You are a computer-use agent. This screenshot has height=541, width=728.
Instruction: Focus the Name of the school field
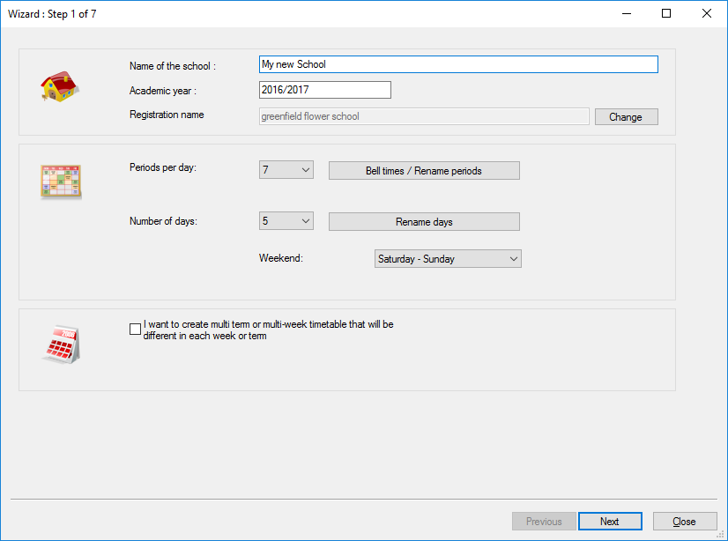tap(458, 64)
